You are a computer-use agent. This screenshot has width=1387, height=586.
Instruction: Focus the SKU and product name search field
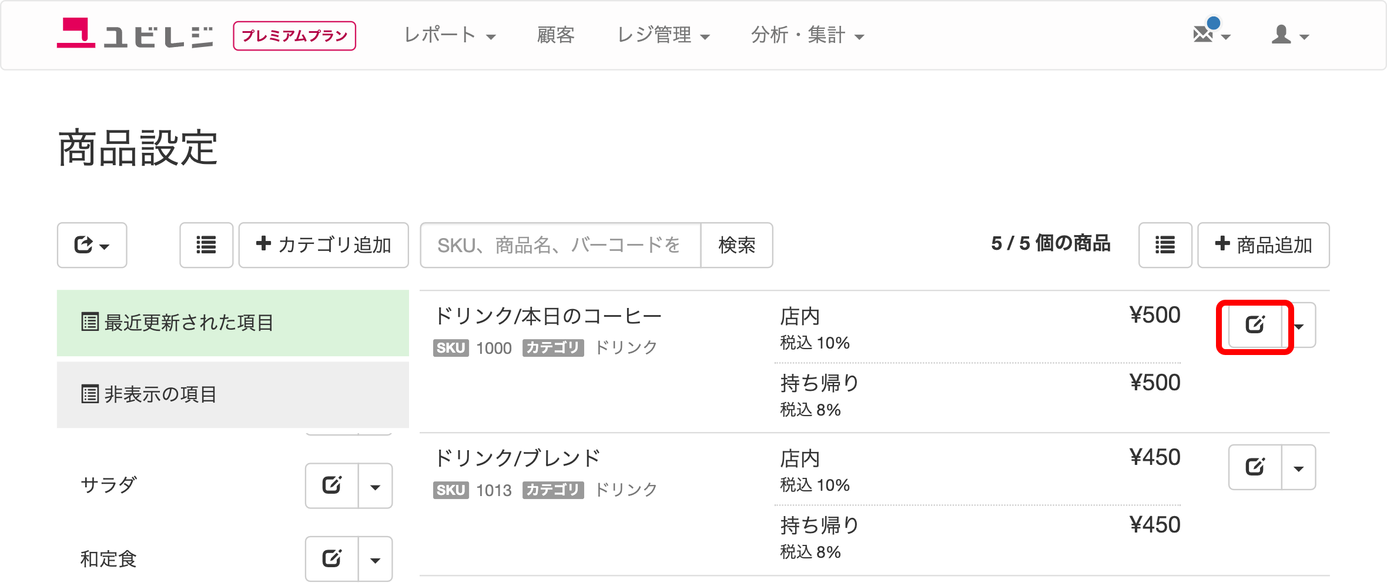click(561, 245)
